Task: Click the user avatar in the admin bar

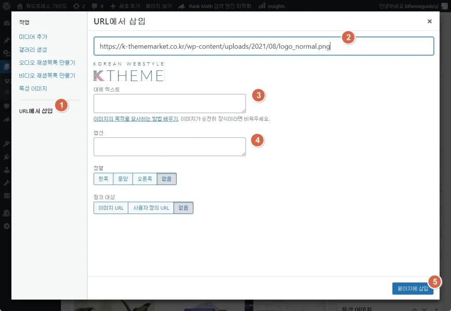Action: pyautogui.click(x=445, y=6)
